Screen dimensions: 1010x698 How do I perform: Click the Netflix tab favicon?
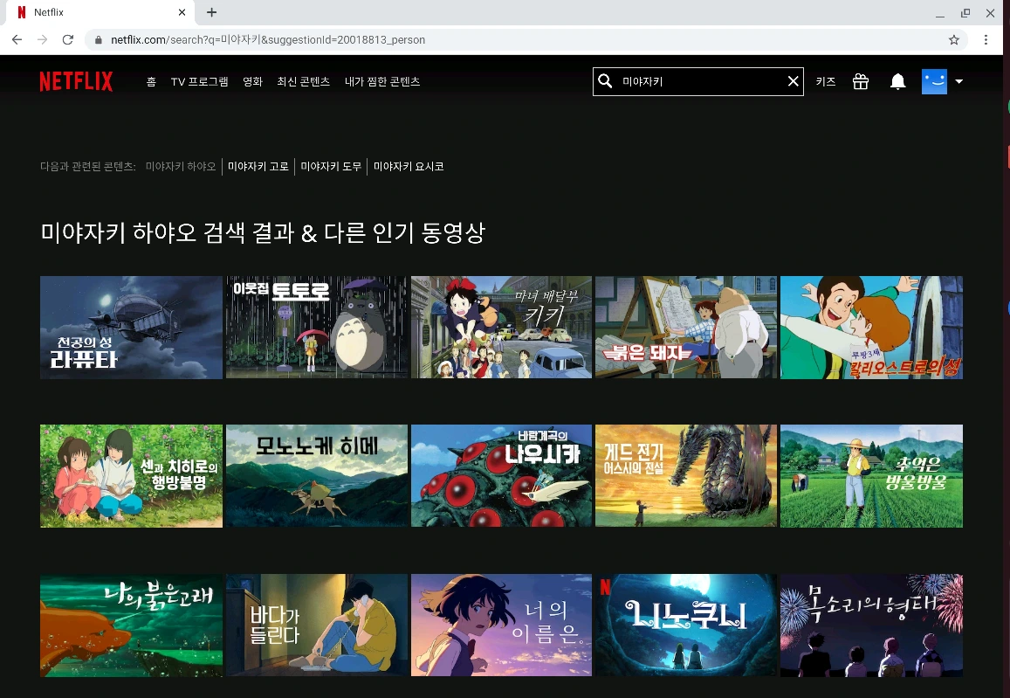point(22,12)
